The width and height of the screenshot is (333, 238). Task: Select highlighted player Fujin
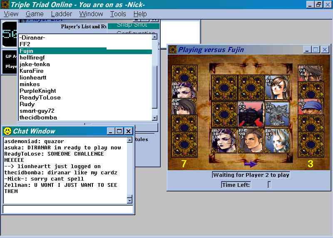85,51
